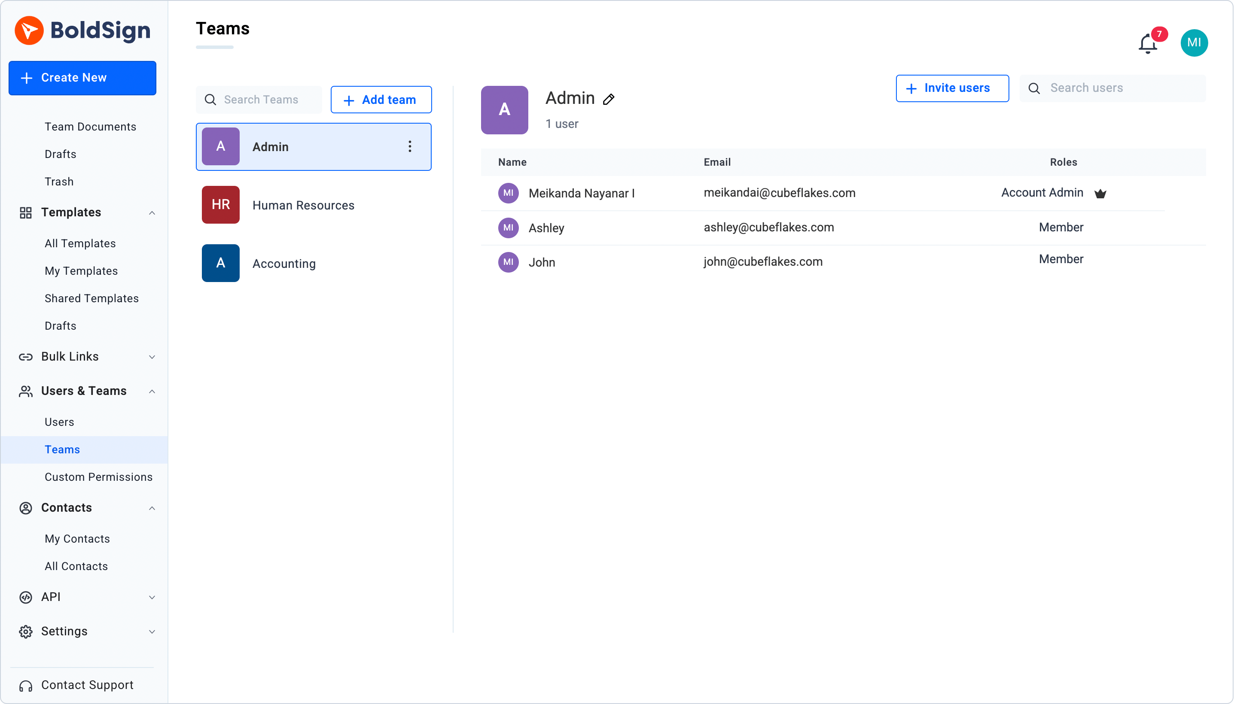
Task: Click the 1 user count text
Action: 563,124
